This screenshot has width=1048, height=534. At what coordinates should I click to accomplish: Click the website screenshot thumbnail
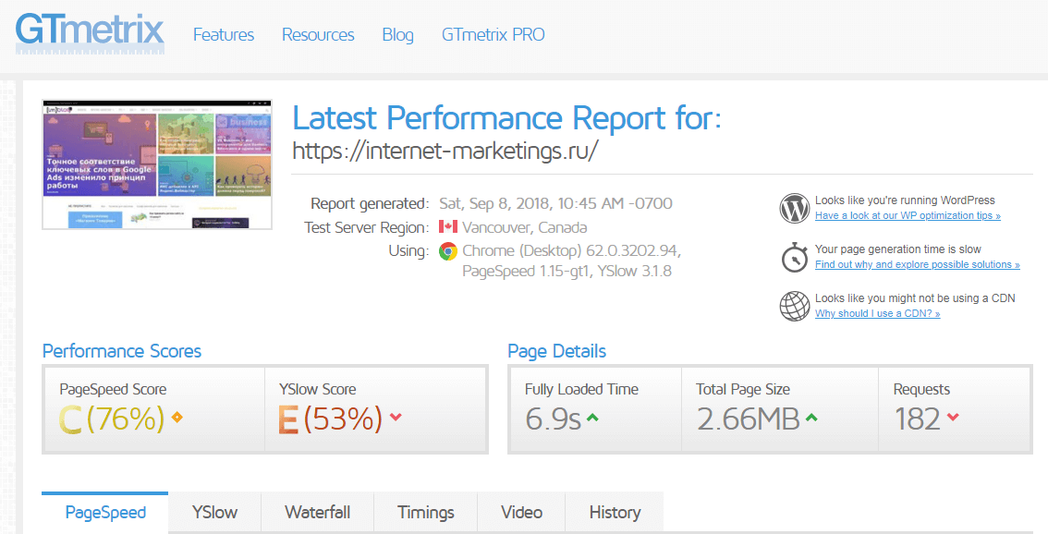pyautogui.click(x=157, y=164)
